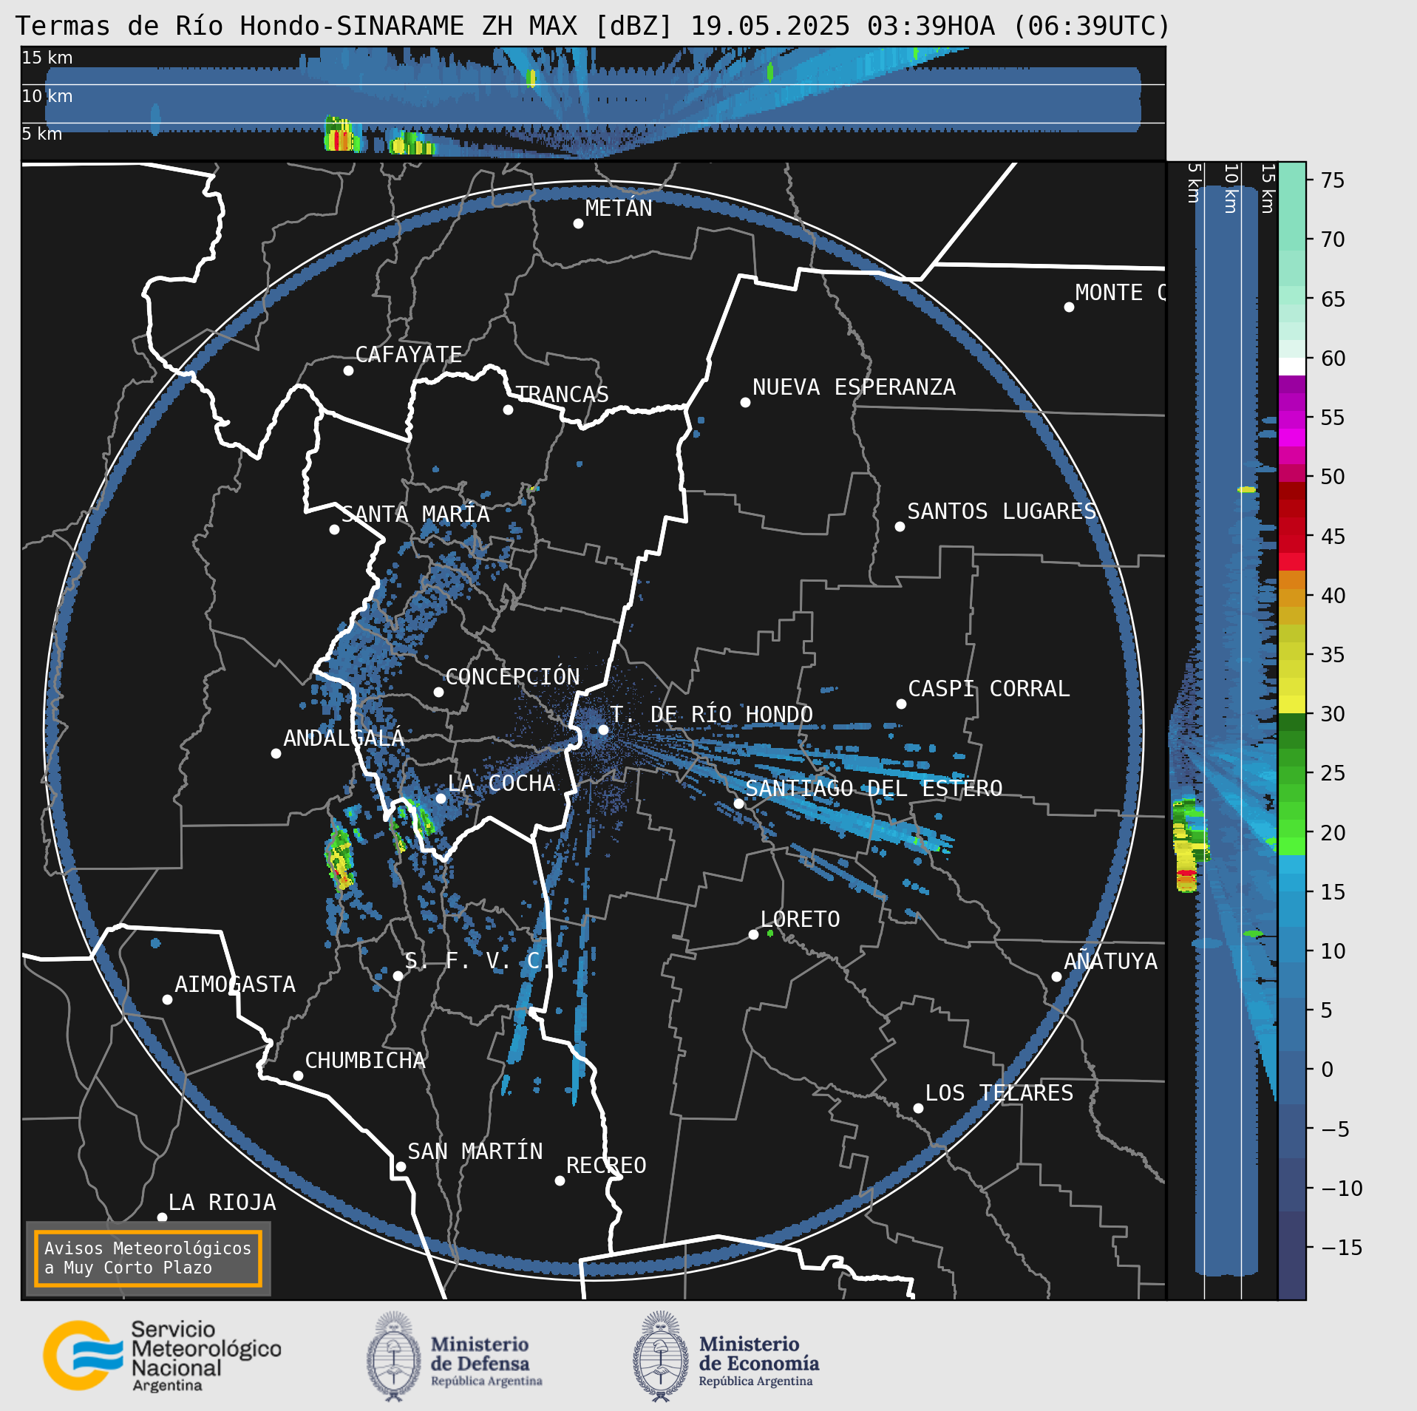The height and width of the screenshot is (1411, 1417).
Task: Click the NUEVA ESPERANZA label
Action: click(x=854, y=387)
